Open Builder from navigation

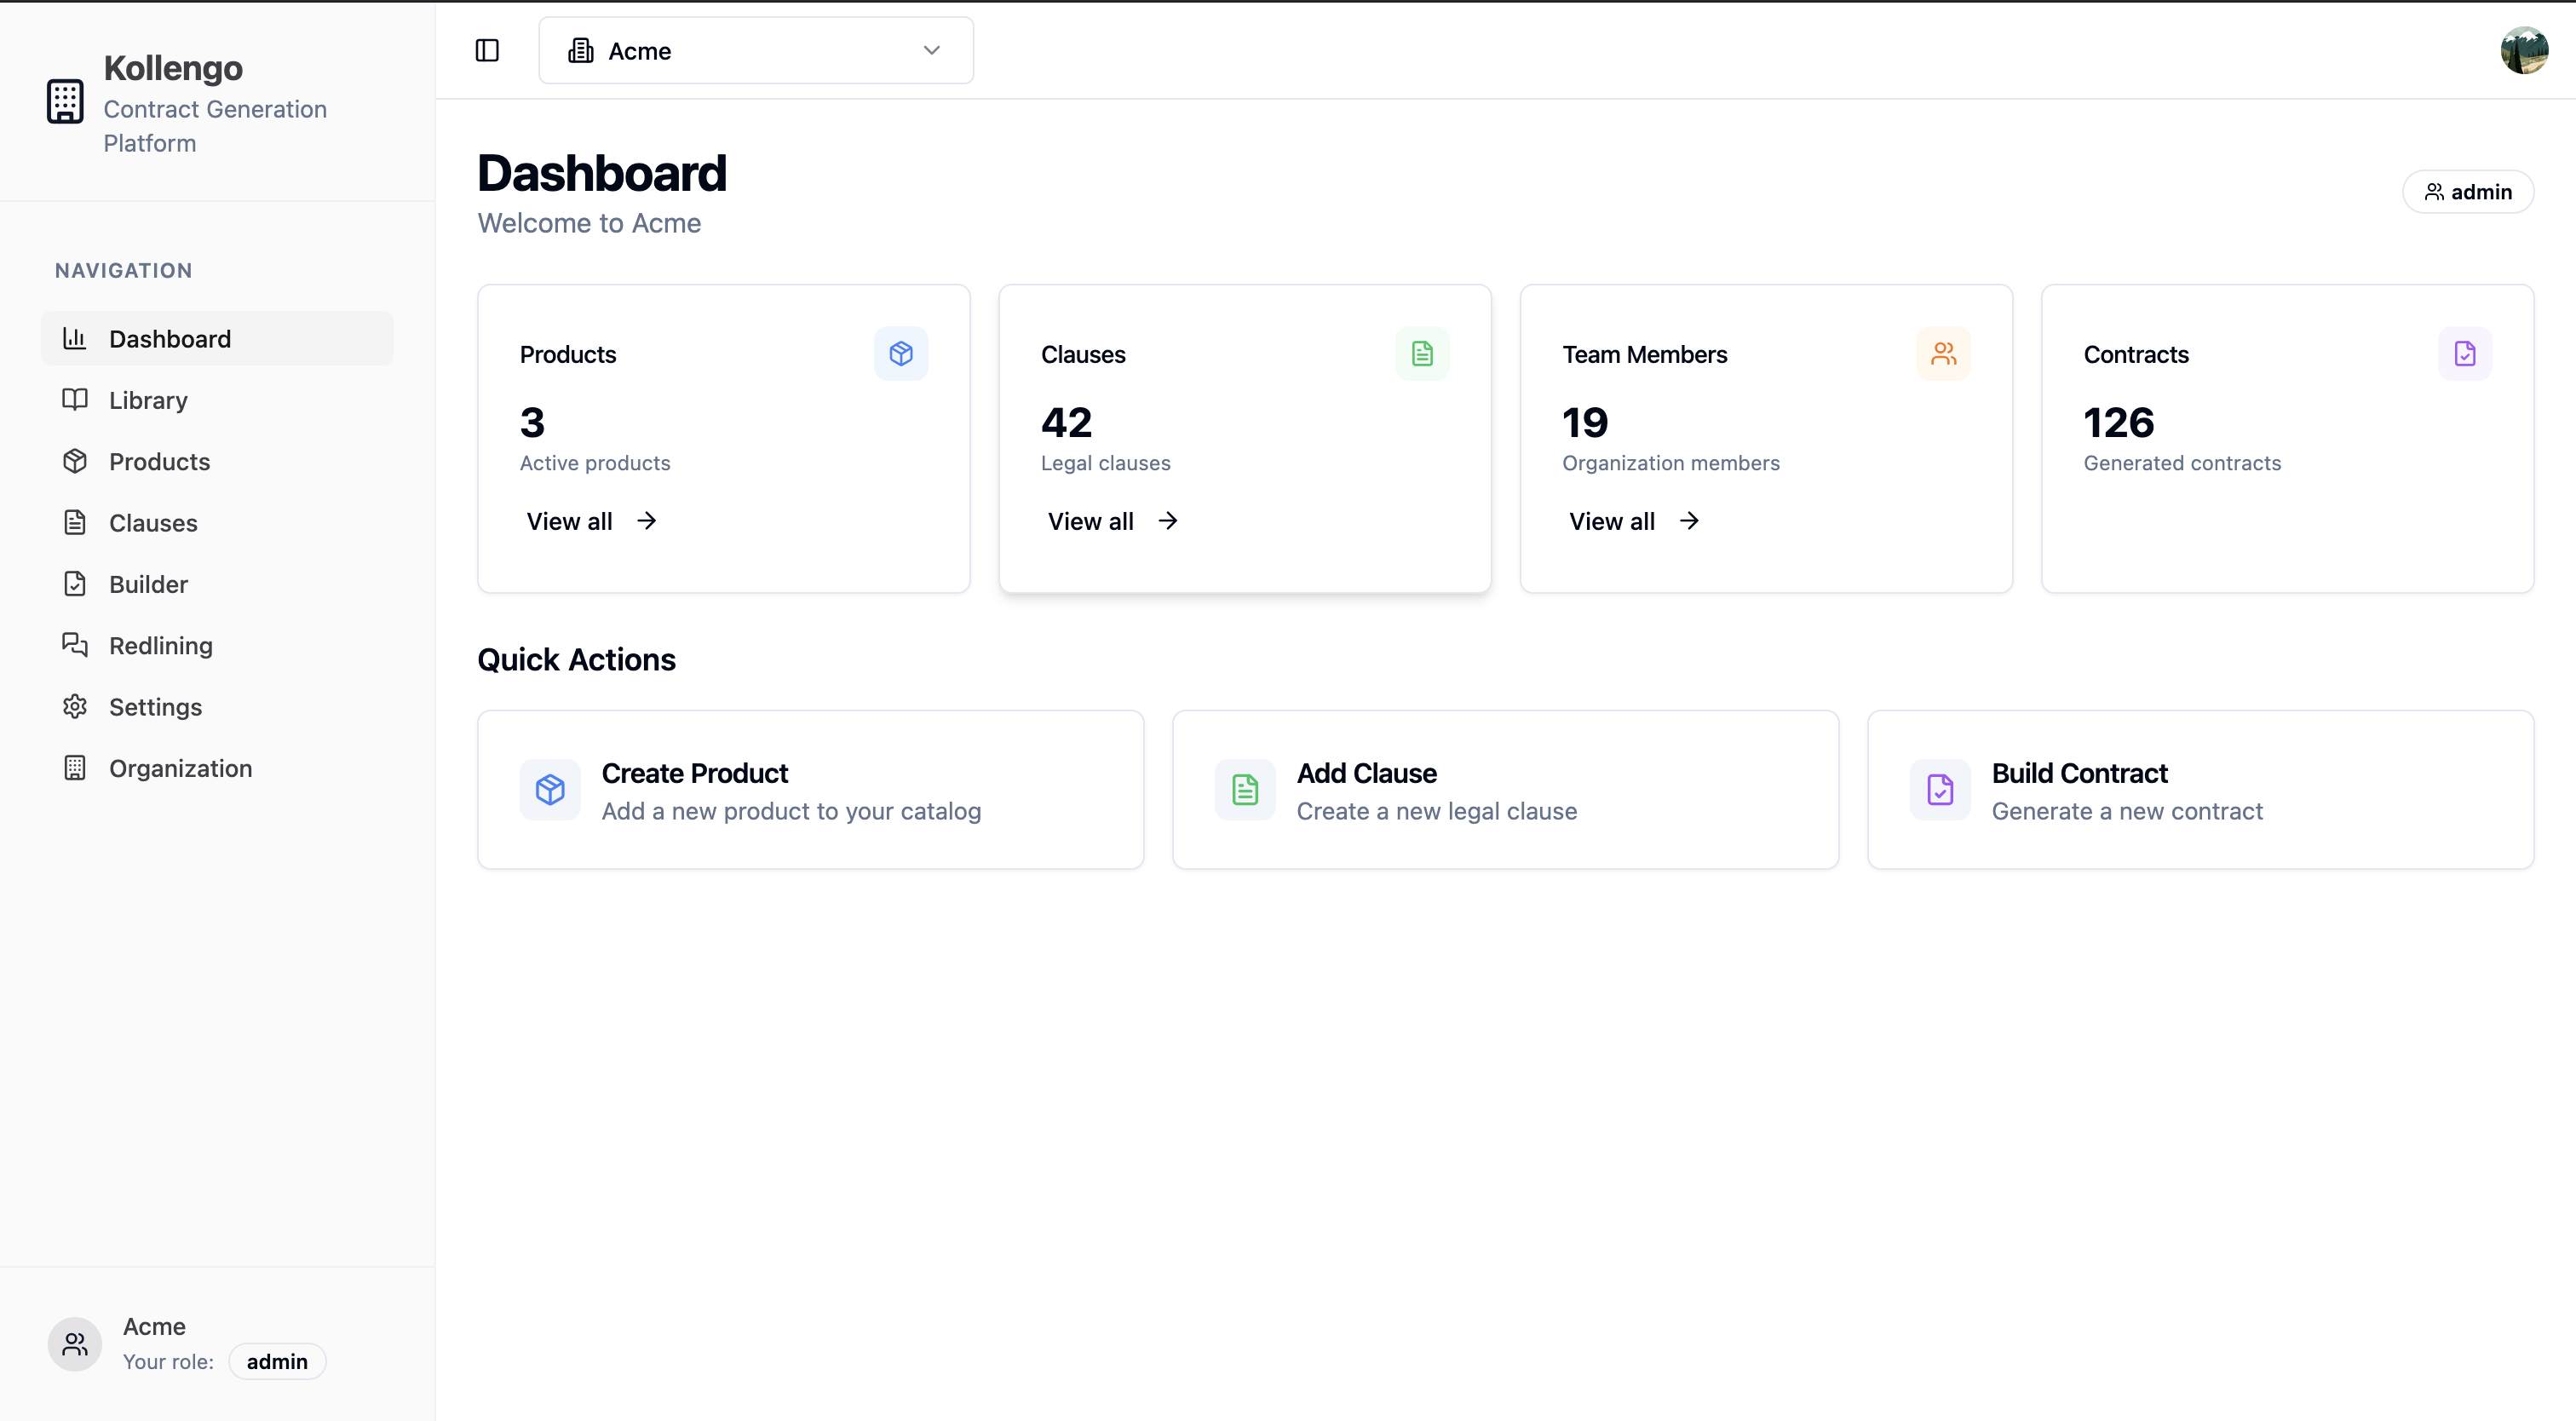point(148,584)
